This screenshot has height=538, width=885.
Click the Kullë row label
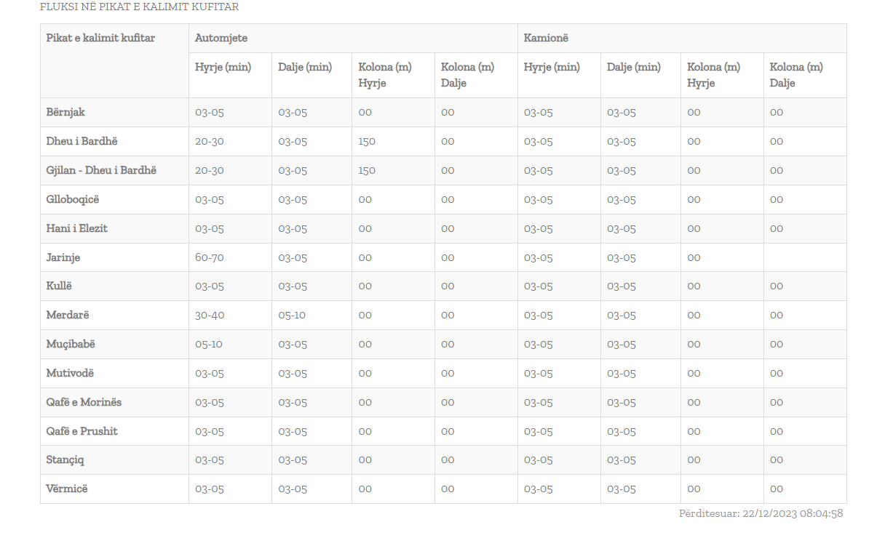[x=59, y=286]
